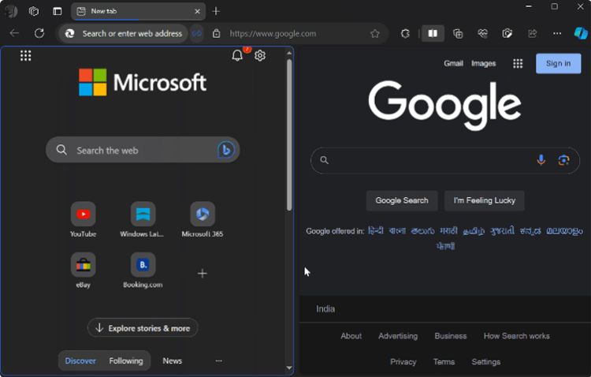
Task: Open the Advertising footer link
Action: 398,336
